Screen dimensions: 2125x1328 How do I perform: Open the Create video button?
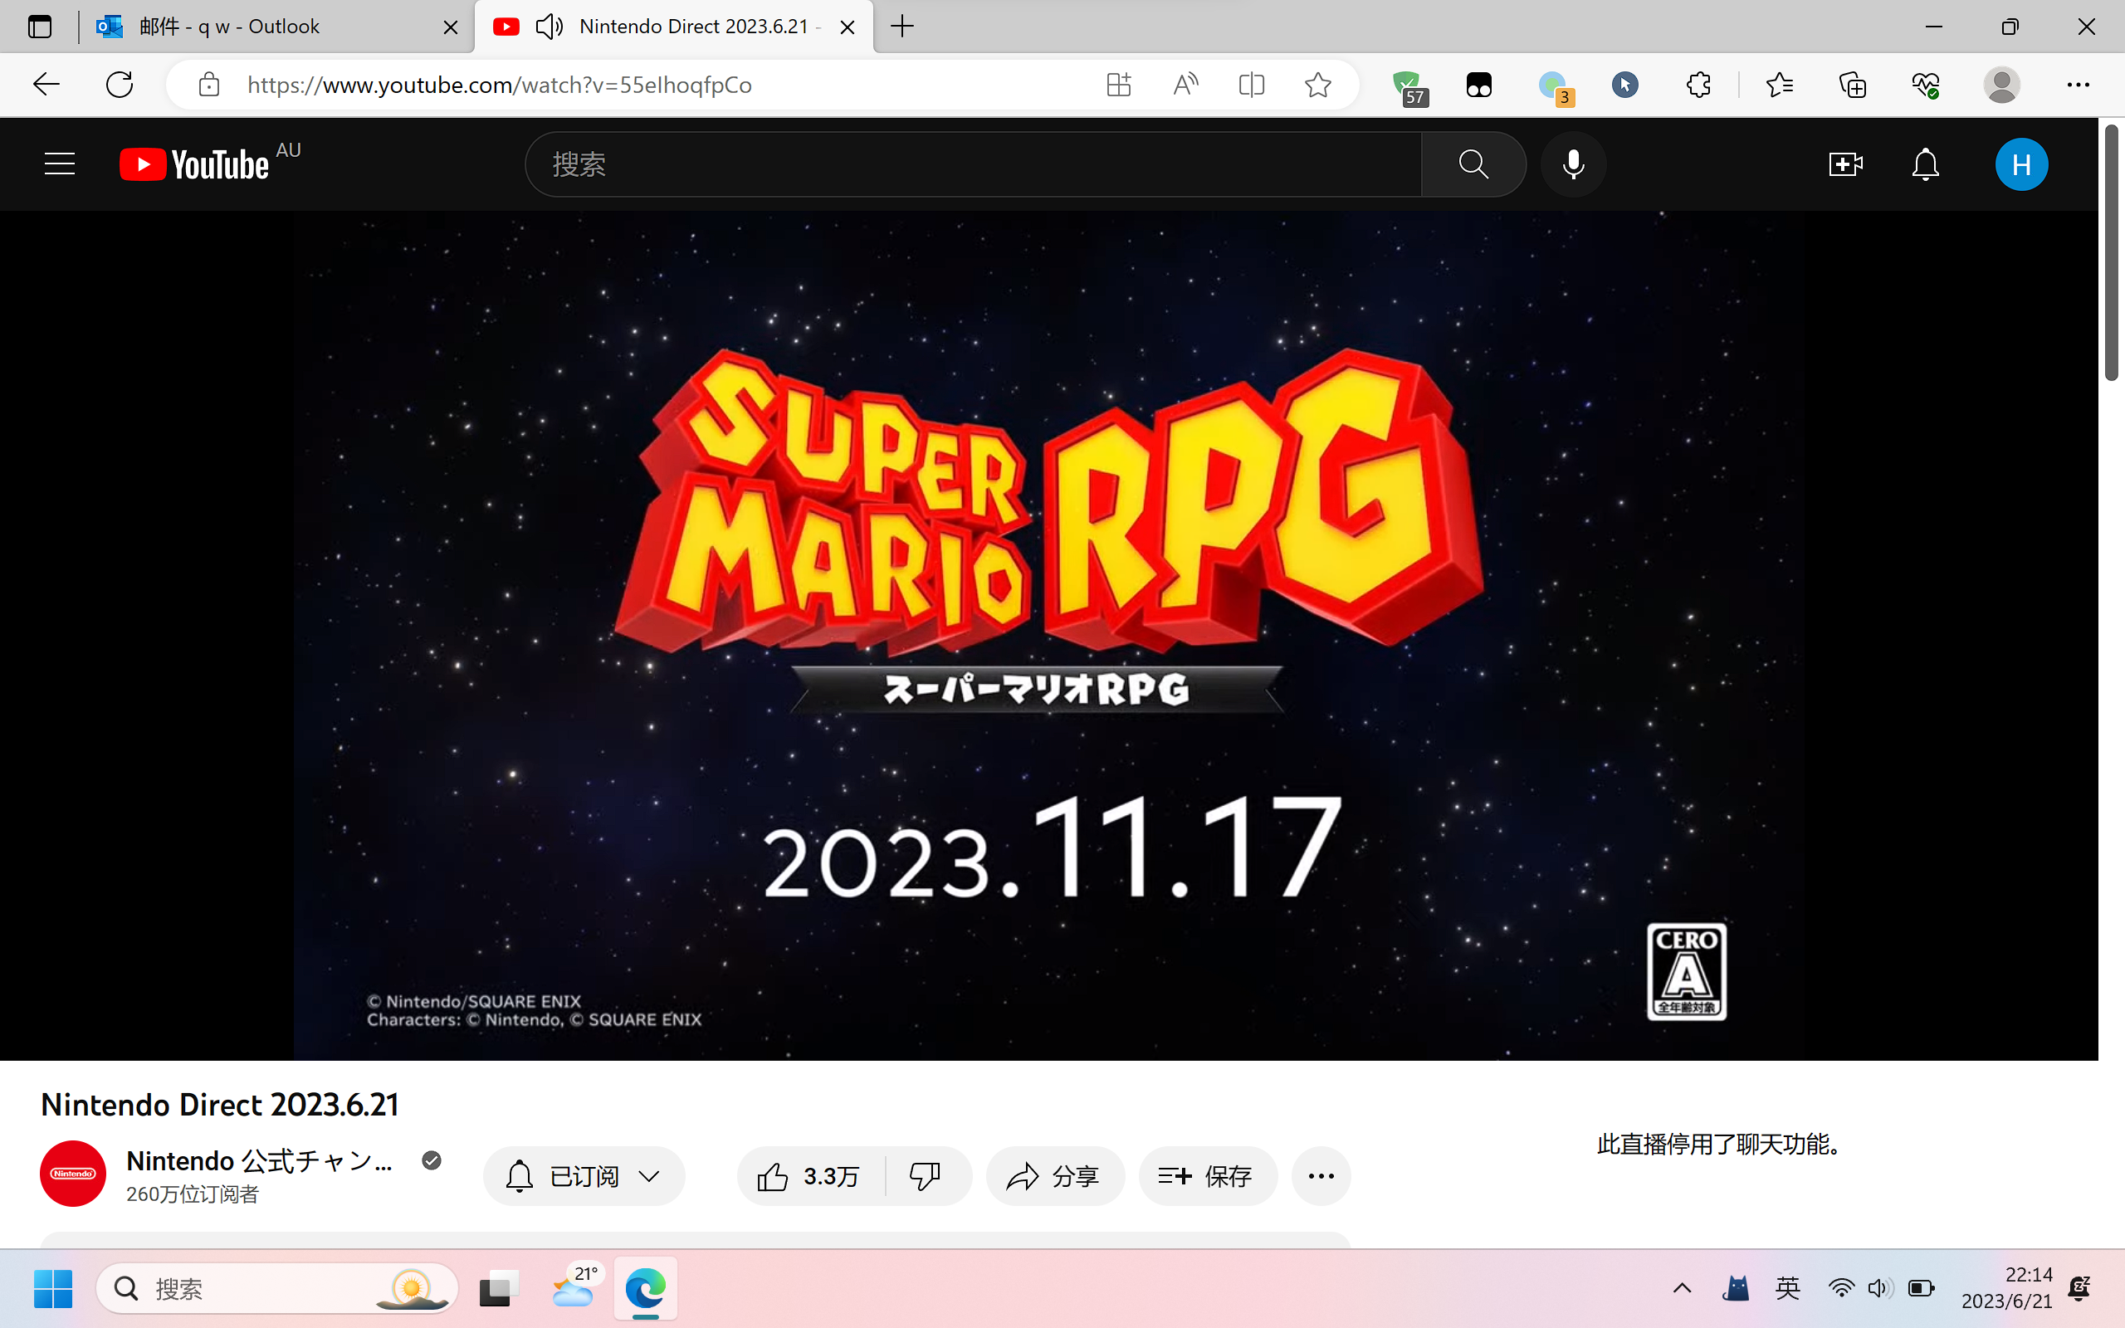point(1845,164)
